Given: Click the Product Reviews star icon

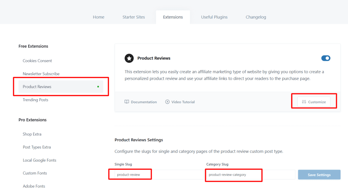Looking at the screenshot, I should pyautogui.click(x=129, y=58).
